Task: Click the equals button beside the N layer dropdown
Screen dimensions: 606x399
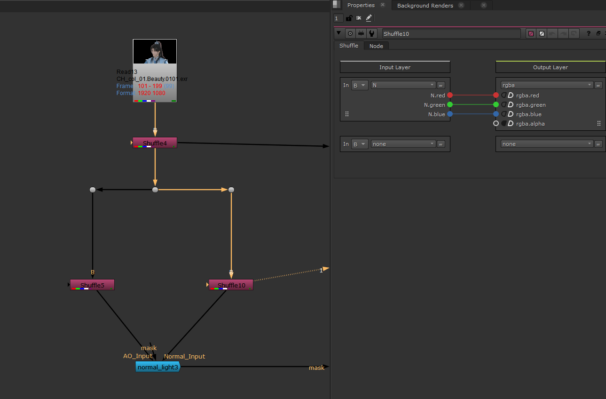Action: click(x=441, y=85)
